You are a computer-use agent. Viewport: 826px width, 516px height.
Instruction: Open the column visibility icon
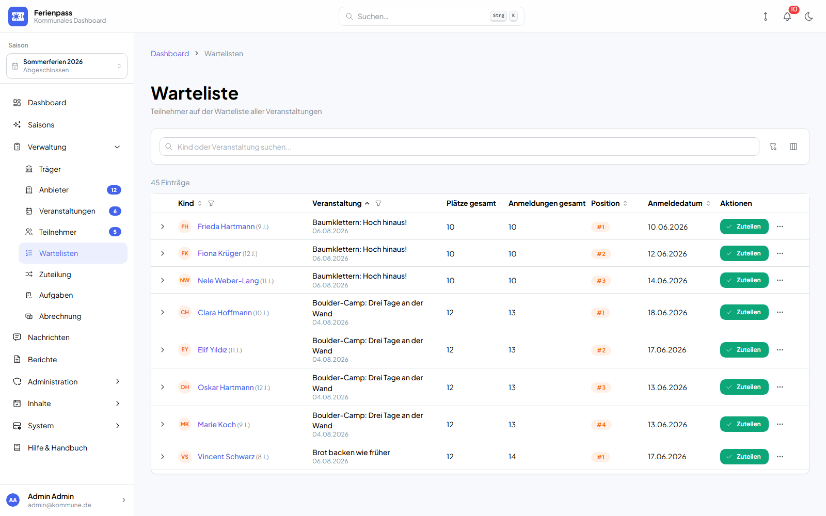[x=793, y=147]
